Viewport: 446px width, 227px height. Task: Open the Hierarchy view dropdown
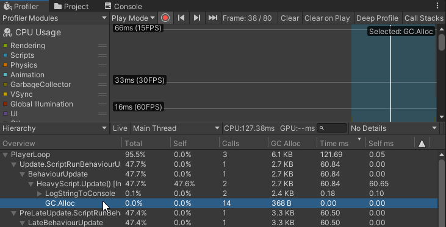pos(54,128)
